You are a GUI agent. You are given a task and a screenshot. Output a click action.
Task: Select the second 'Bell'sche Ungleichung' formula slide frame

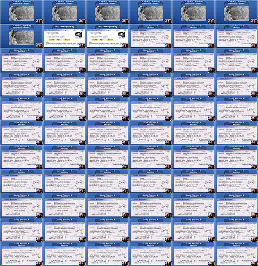(107, 36)
